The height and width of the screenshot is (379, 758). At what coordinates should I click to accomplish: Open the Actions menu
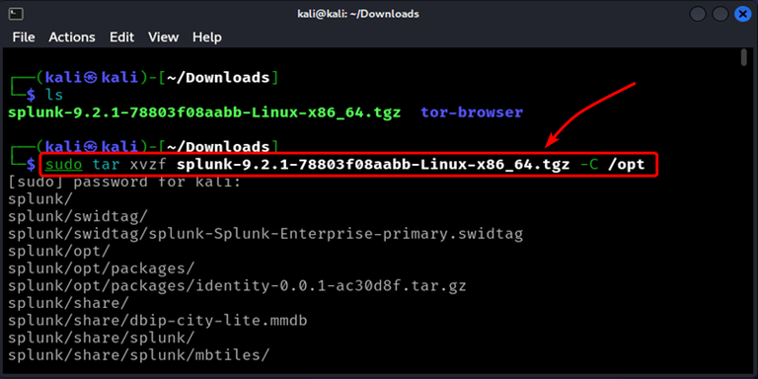(72, 38)
